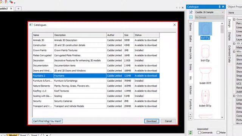Select the bid-02p thumbnail
242x136 pixels.
[x=205, y=53]
